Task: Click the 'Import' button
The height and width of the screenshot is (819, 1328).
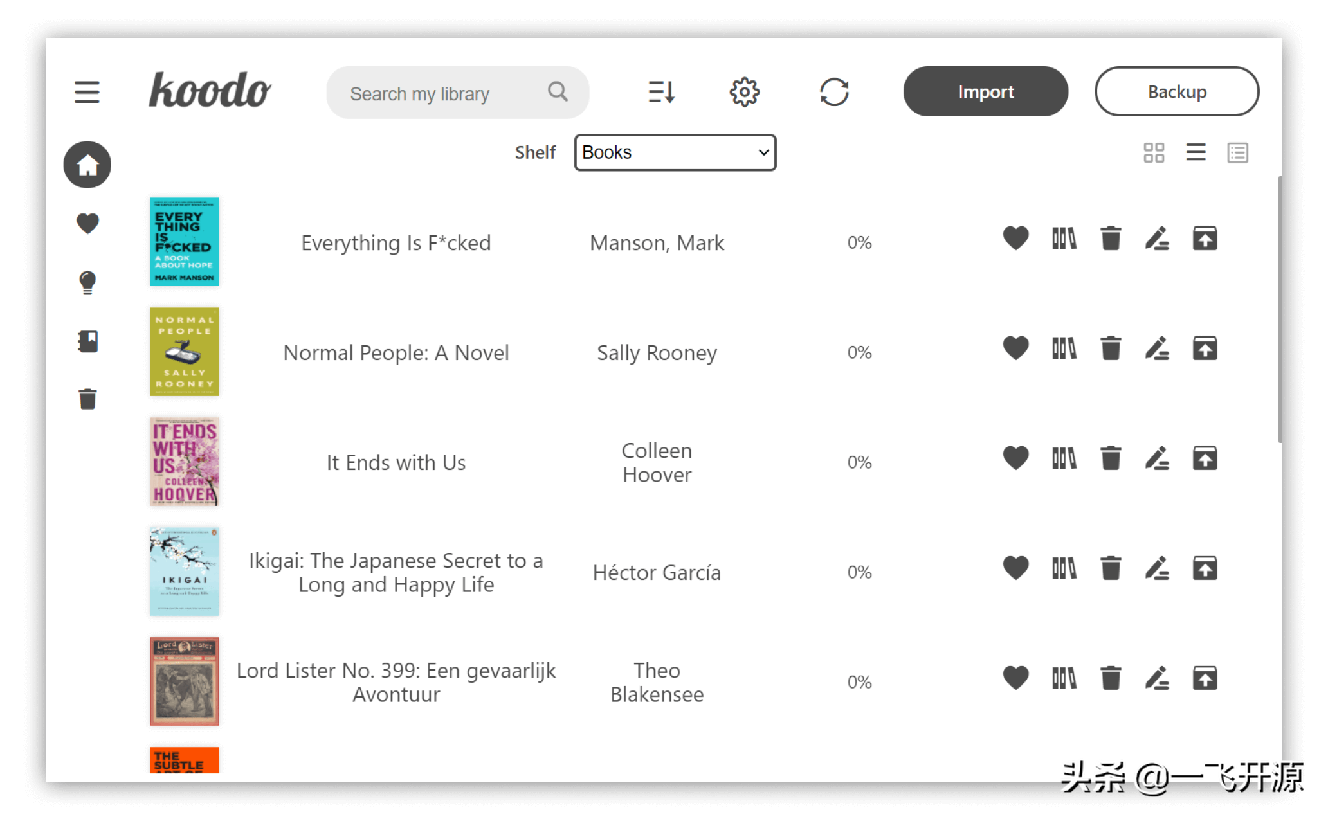Action: 987,92
